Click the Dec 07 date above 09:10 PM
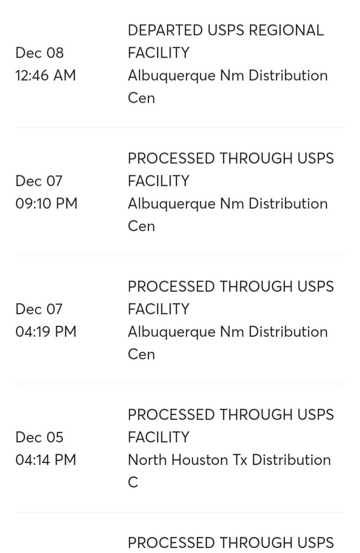 pos(39,181)
